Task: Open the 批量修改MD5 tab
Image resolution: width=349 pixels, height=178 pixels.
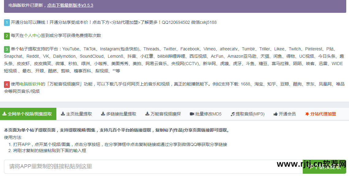Action: [x=206, y=114]
